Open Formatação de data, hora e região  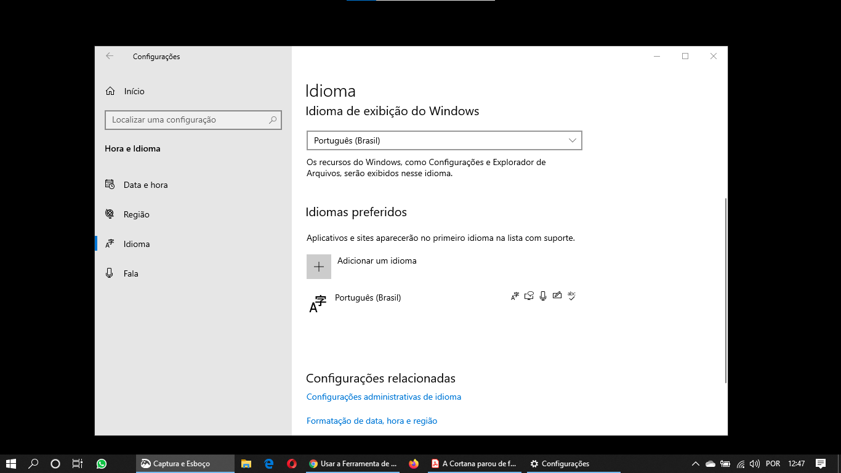pyautogui.click(x=372, y=421)
